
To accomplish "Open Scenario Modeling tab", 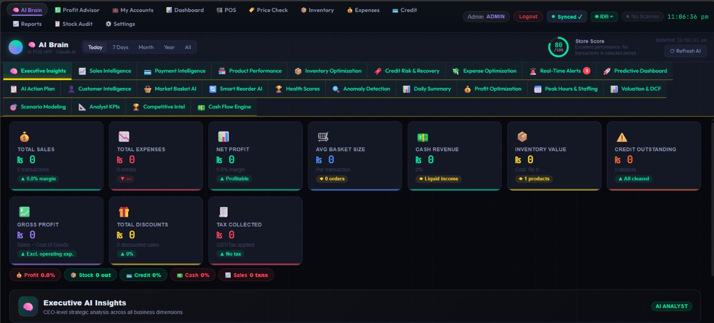I will [38, 107].
